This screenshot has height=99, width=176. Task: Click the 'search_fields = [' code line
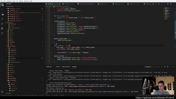[61, 56]
